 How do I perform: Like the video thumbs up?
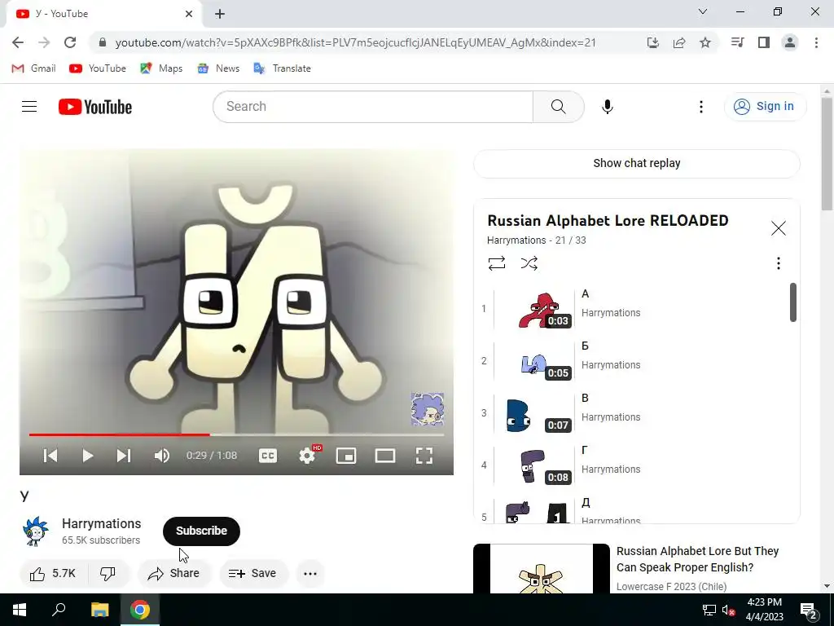[x=53, y=573]
